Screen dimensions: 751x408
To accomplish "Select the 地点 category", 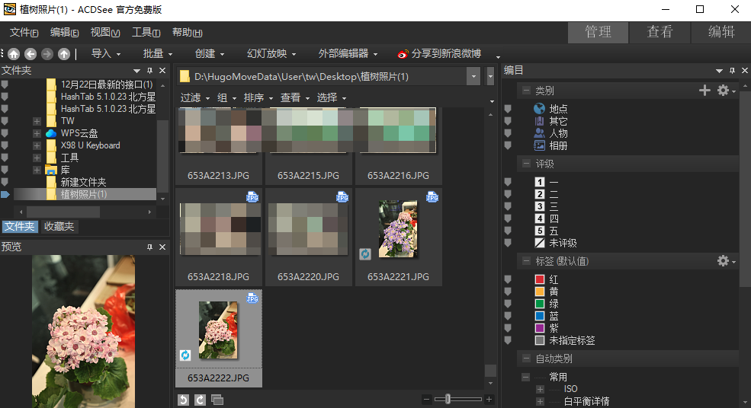I will tap(558, 109).
